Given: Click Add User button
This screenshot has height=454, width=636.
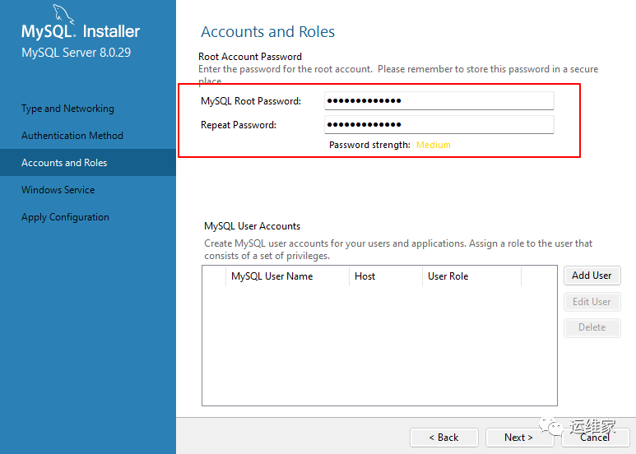Looking at the screenshot, I should pos(592,276).
